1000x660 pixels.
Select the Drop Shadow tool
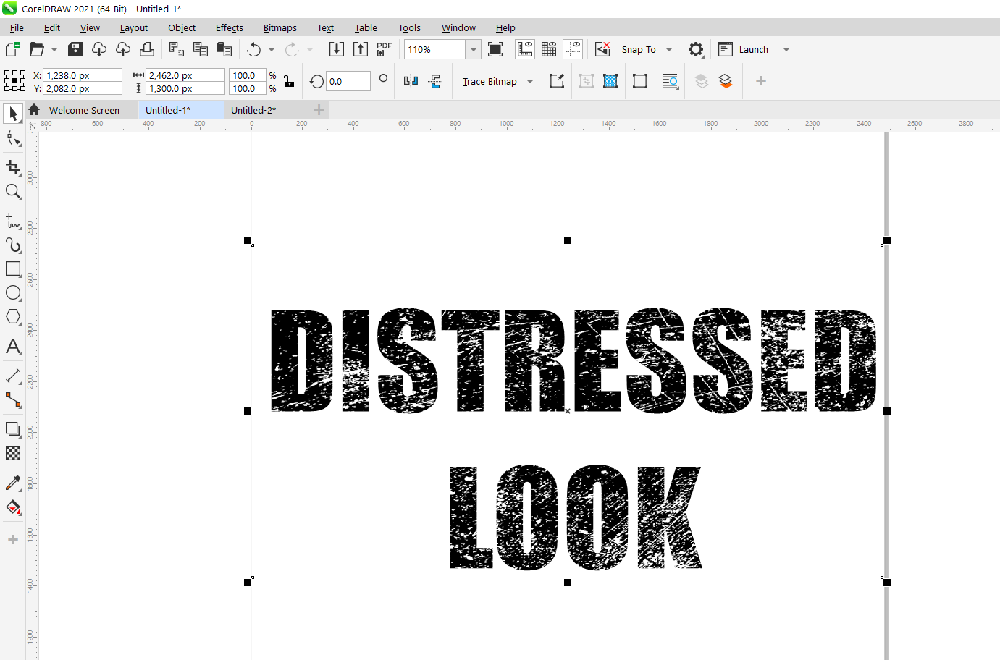[13, 429]
